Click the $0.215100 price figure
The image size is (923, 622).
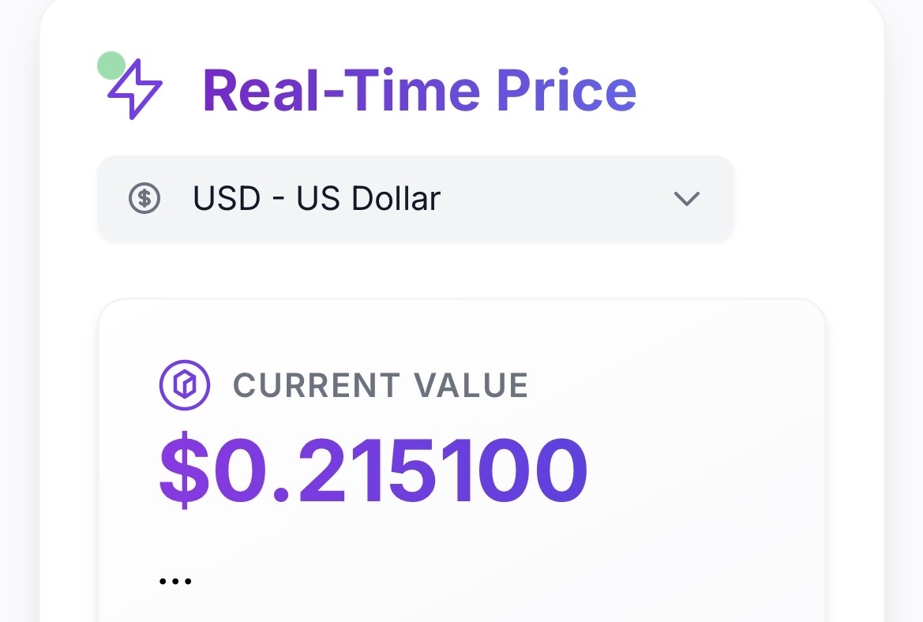pos(373,471)
